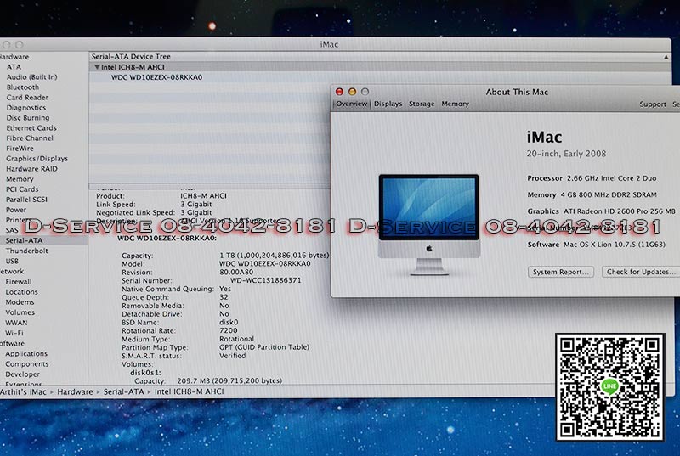
Task: Open the Memory item in the System Report sidebar
Action: pyautogui.click(x=20, y=179)
